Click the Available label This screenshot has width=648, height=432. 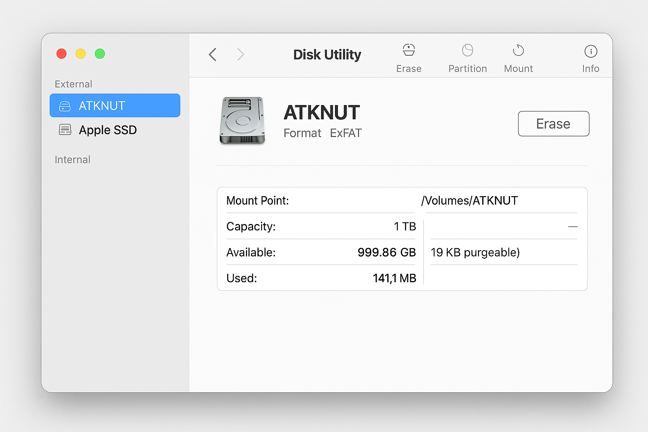[x=251, y=252]
